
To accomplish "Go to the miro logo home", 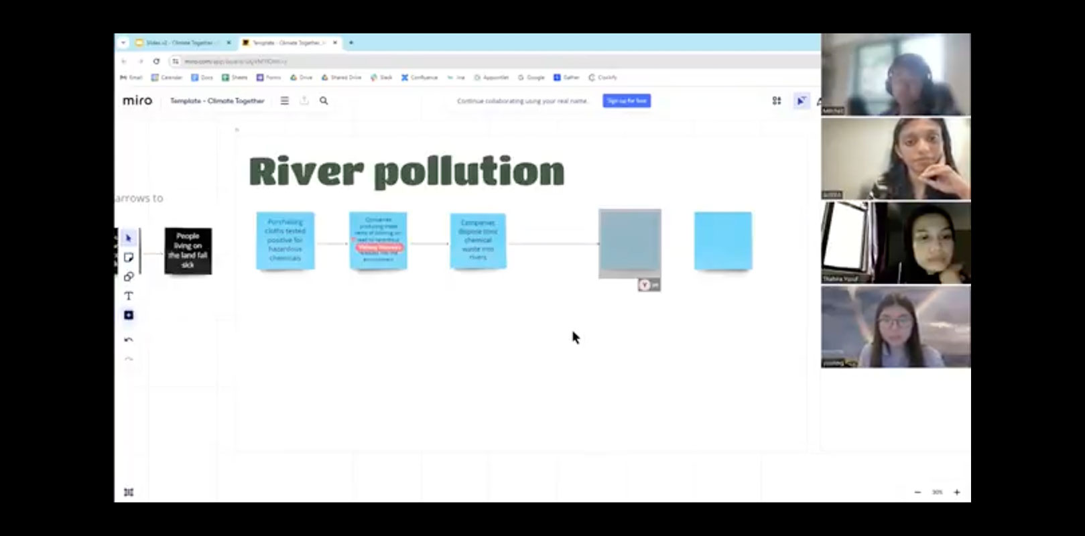I will [x=137, y=100].
